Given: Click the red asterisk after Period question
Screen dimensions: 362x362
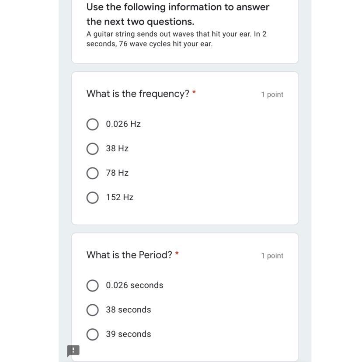Looking at the screenshot, I should 177,254.
